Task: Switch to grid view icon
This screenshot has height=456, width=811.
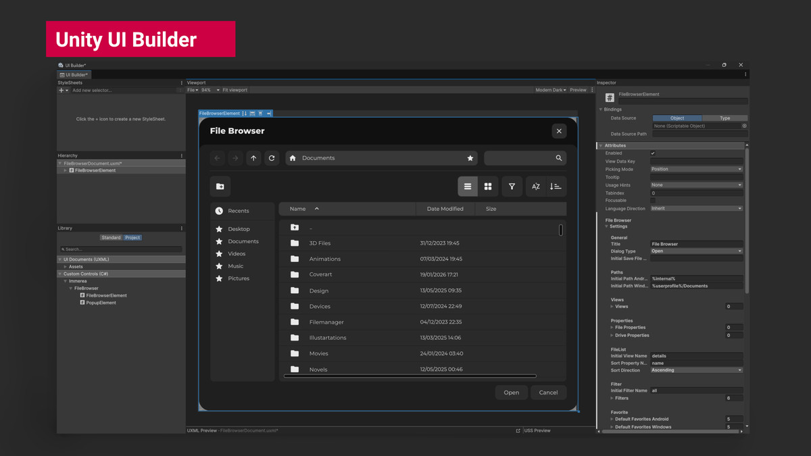Action: point(488,186)
